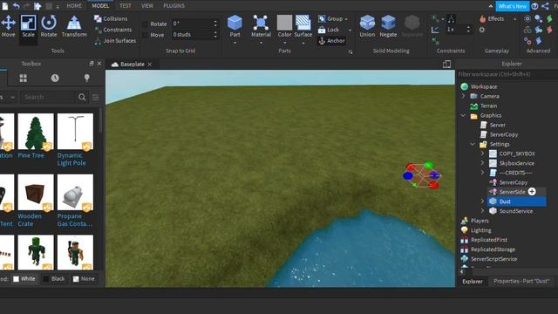Lock the selected part
This screenshot has width=558, height=314.
click(x=329, y=30)
